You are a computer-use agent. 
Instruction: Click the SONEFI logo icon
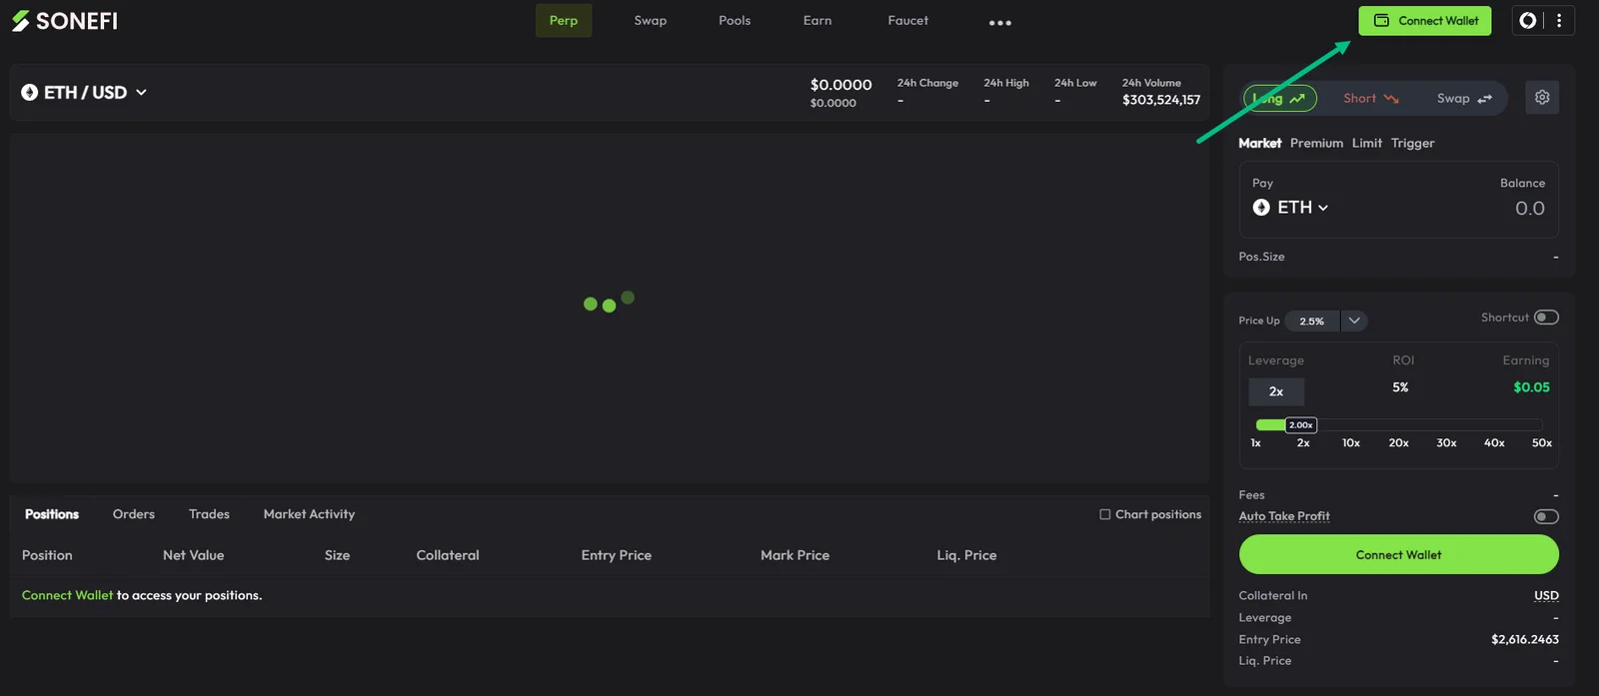[x=21, y=21]
